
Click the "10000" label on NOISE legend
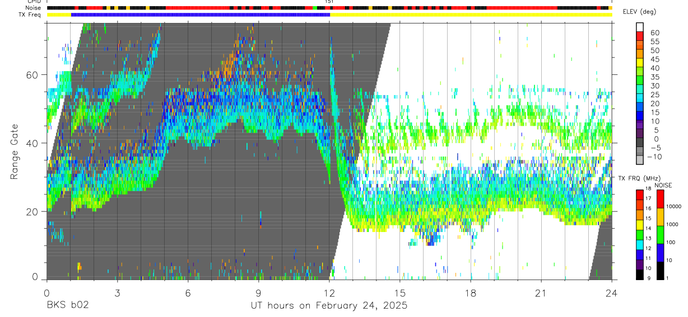pos(673,206)
